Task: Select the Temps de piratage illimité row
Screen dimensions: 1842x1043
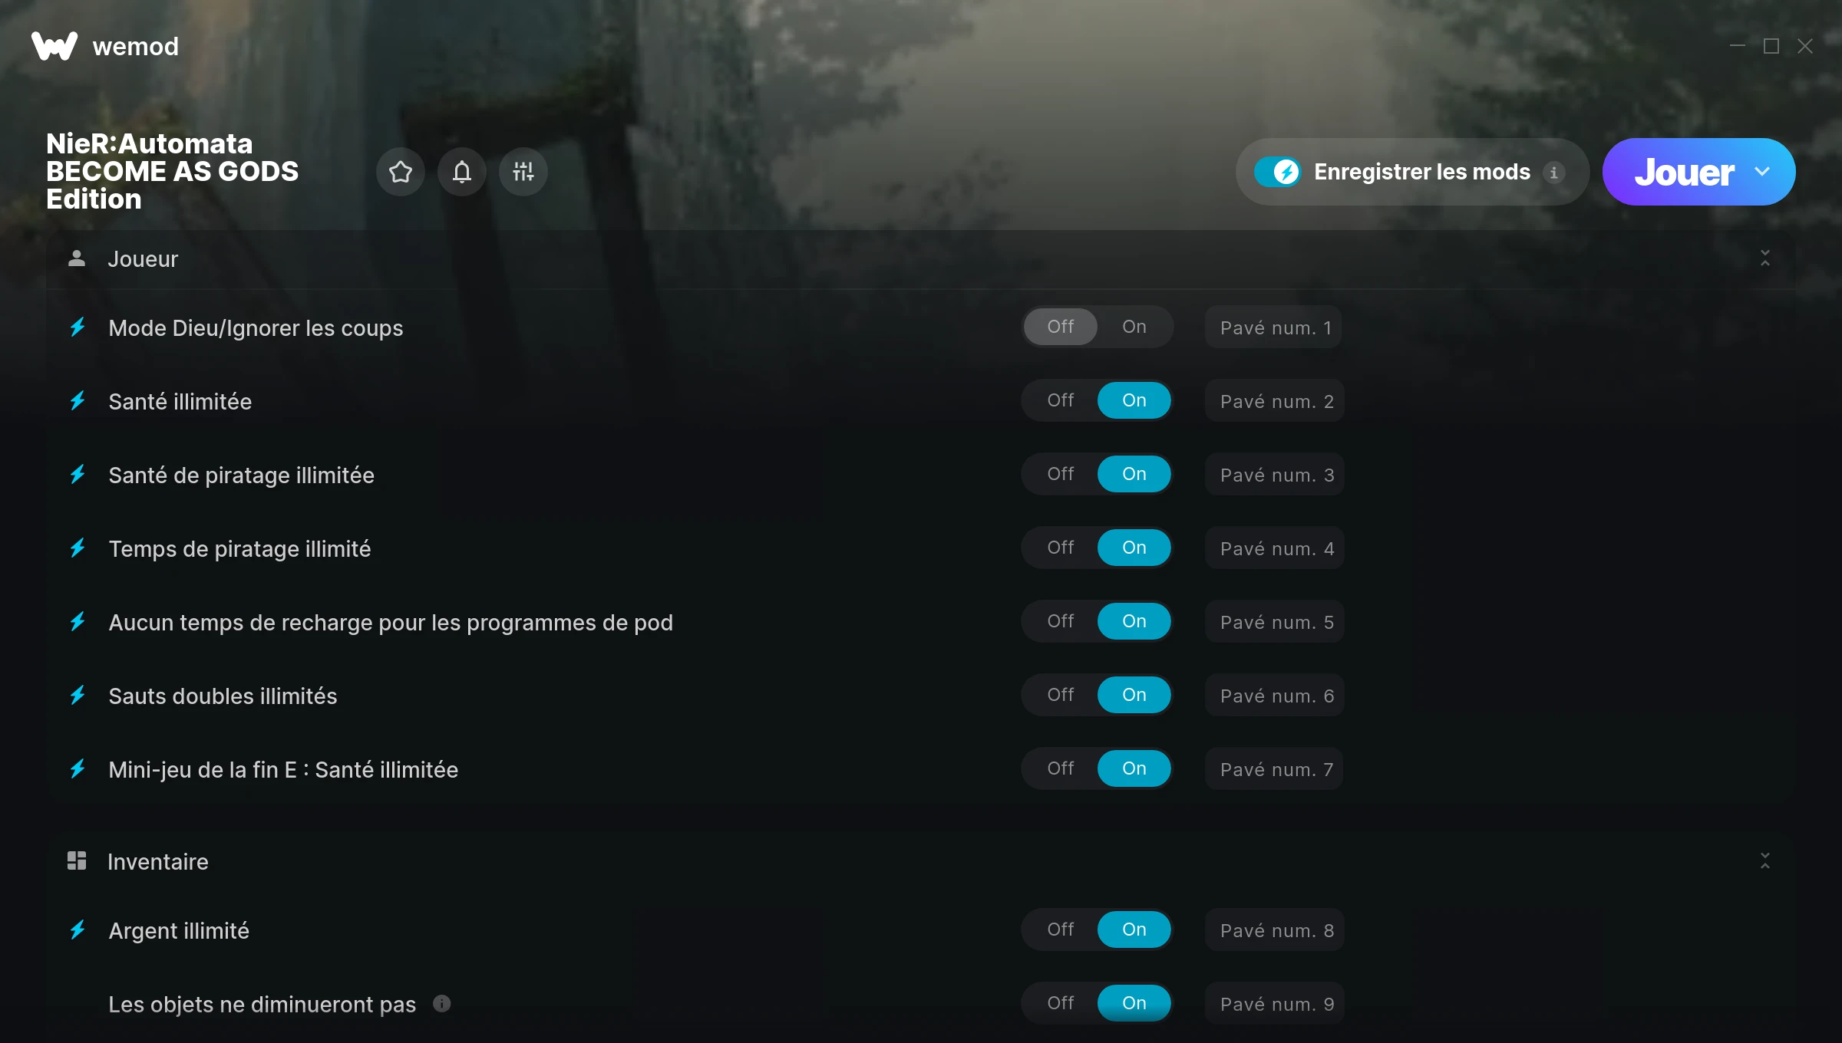Action: [921, 548]
